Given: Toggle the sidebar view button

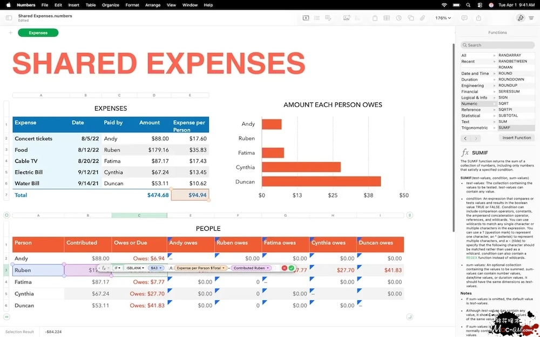Looking at the screenshot, I should coord(9,18).
